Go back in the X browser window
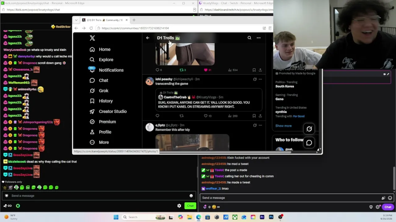396x222 pixels. (76, 28)
